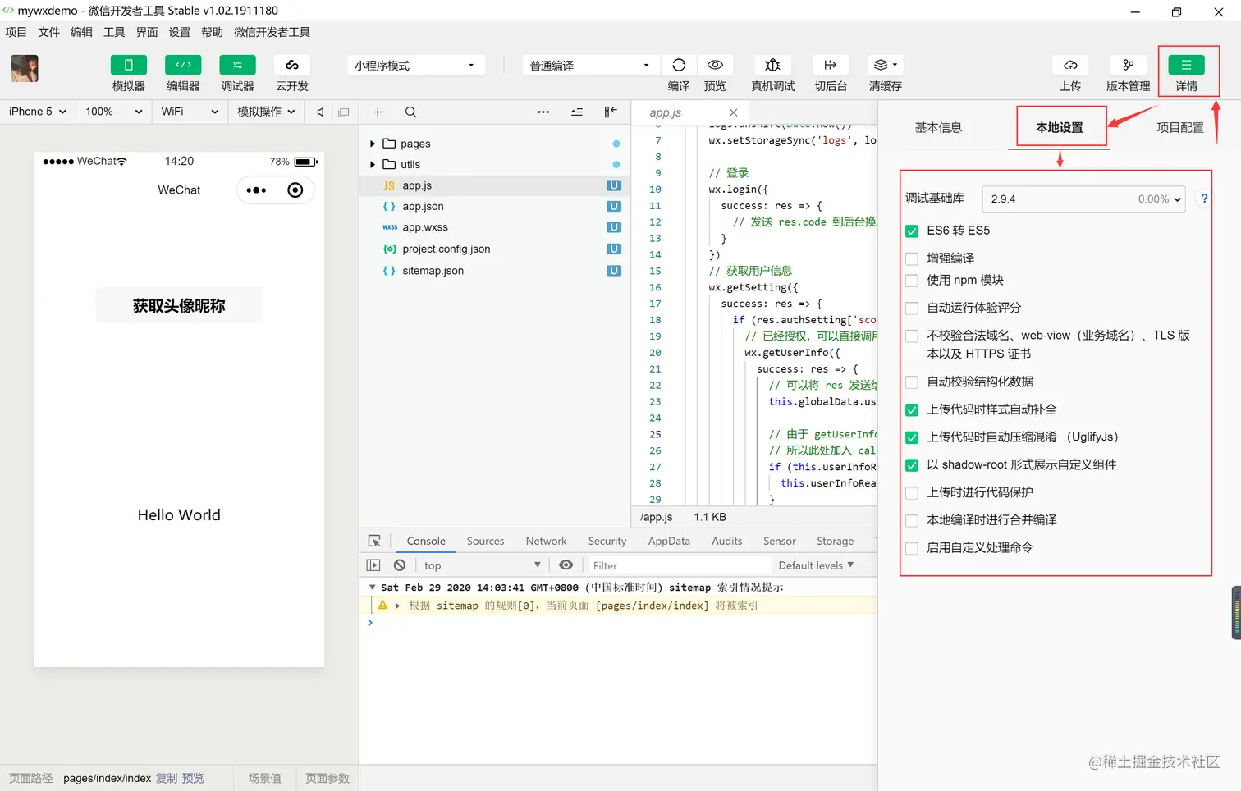The image size is (1241, 791).
Task: Enable 增强编译 checkbox
Action: (911, 258)
